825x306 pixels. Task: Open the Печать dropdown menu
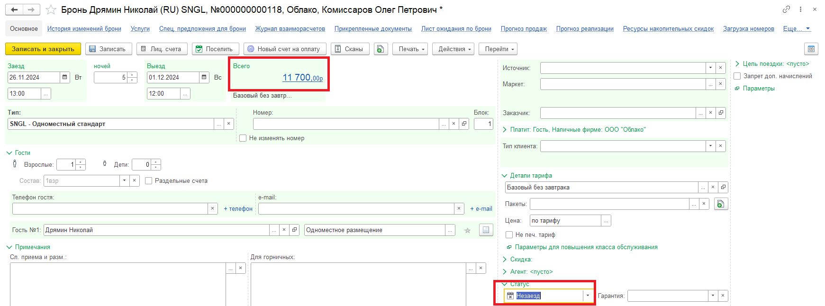click(x=410, y=49)
